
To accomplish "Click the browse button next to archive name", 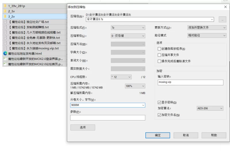I will (x=222, y=19).
